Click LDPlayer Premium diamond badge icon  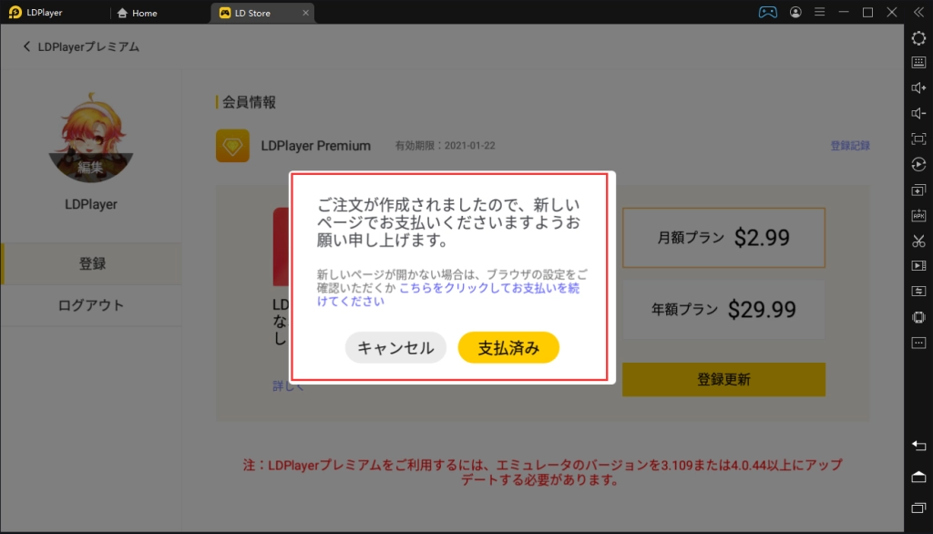(x=232, y=146)
